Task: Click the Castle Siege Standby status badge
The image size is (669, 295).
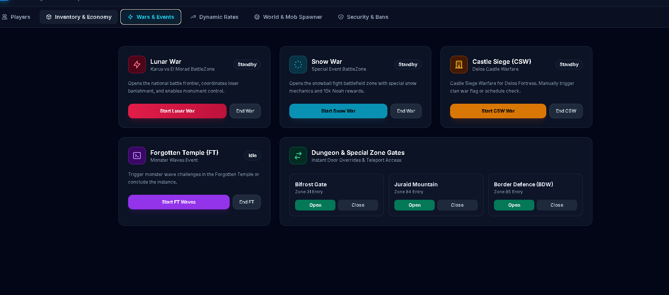Action: coord(569,65)
